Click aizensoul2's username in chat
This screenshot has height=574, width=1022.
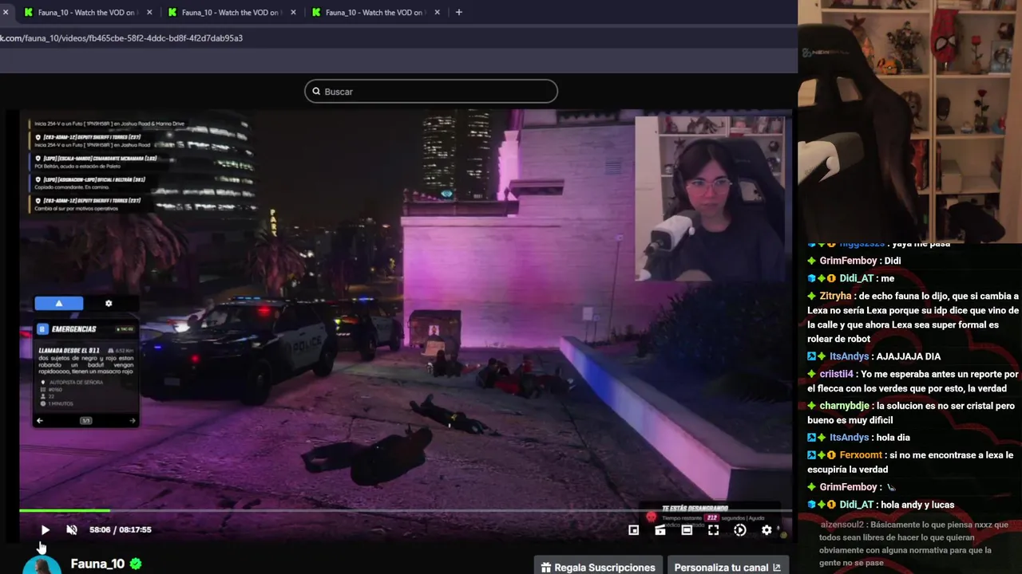point(842,525)
